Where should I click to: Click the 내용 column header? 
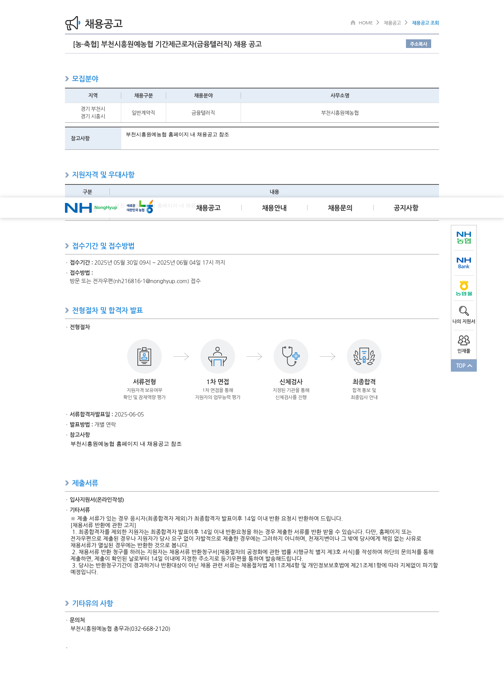[x=274, y=192]
